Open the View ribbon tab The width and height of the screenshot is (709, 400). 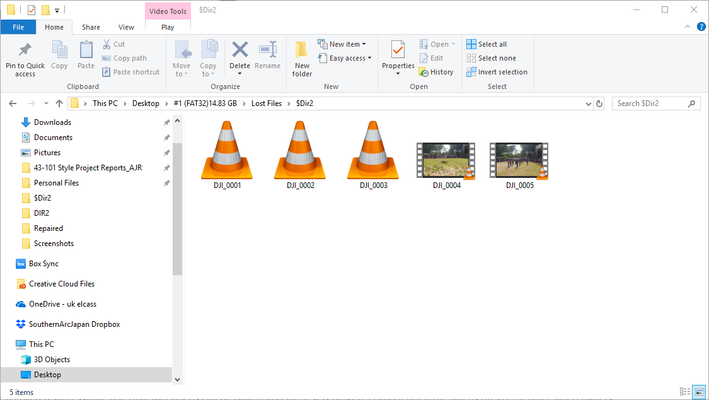point(126,27)
